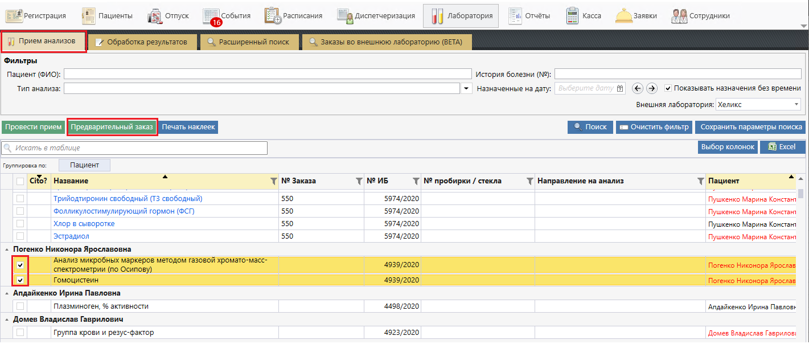Click the Искать в таблице search field
The height and width of the screenshot is (344, 809).
click(134, 148)
